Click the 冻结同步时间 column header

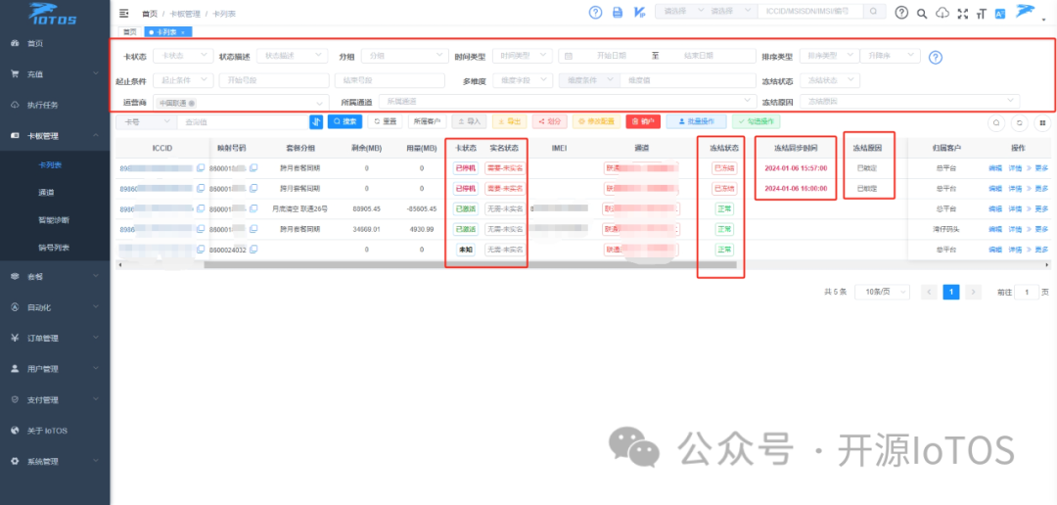click(x=796, y=149)
